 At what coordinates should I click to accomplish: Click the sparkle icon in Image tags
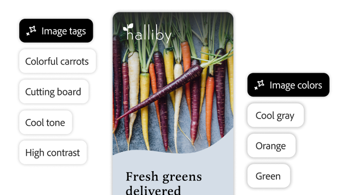point(31,31)
